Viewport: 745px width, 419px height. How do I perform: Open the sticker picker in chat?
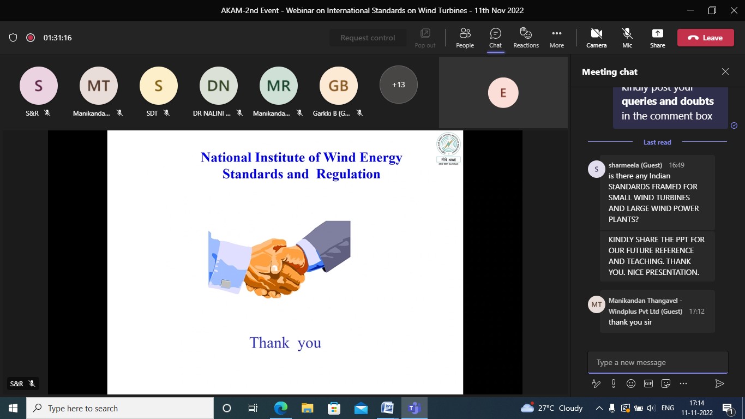tap(666, 384)
